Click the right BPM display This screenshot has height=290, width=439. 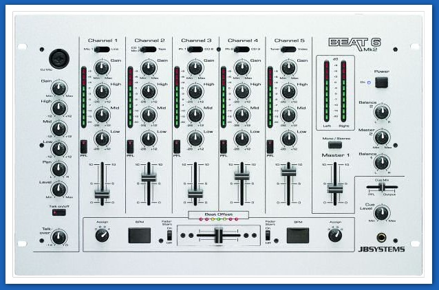(298, 235)
